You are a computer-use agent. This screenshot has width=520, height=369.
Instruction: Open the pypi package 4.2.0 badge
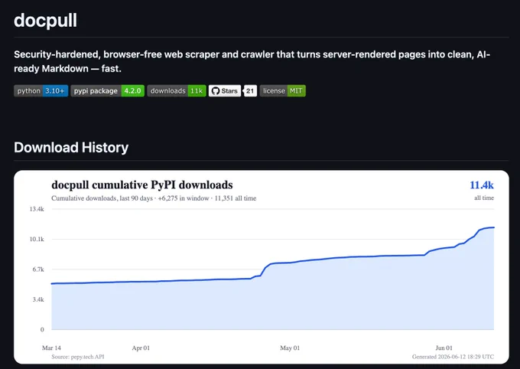[x=108, y=90]
